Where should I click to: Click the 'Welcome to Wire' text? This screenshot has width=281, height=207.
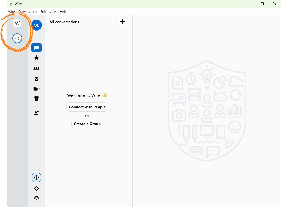point(84,95)
